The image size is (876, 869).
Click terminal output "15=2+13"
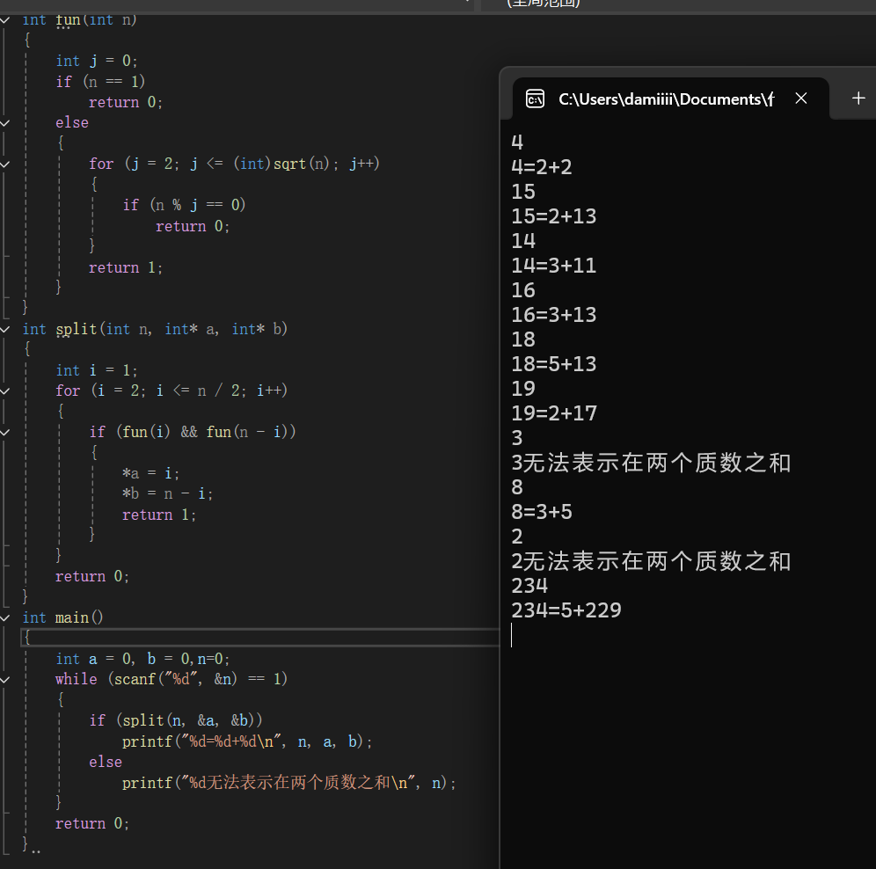pyautogui.click(x=553, y=216)
